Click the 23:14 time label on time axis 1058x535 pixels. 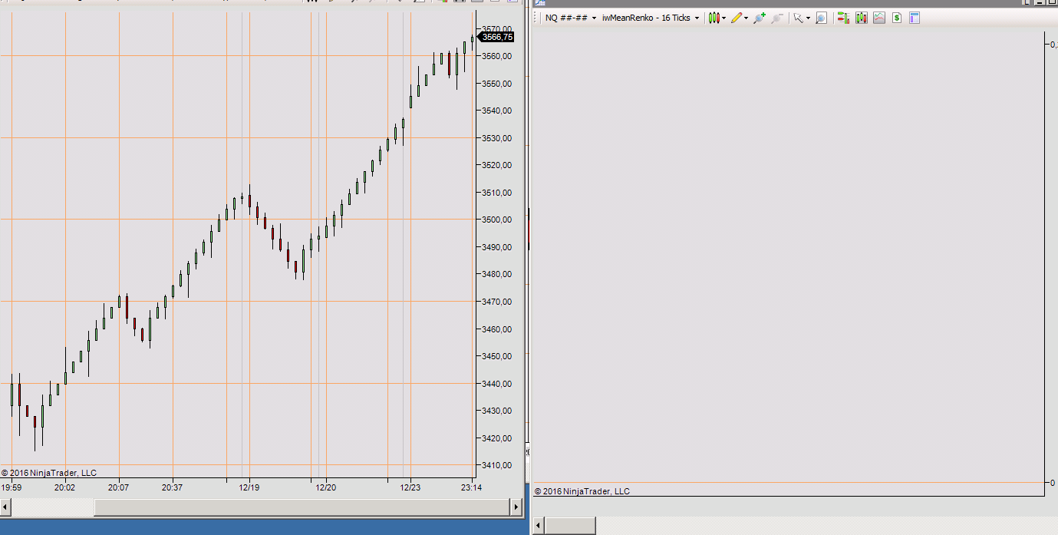471,487
